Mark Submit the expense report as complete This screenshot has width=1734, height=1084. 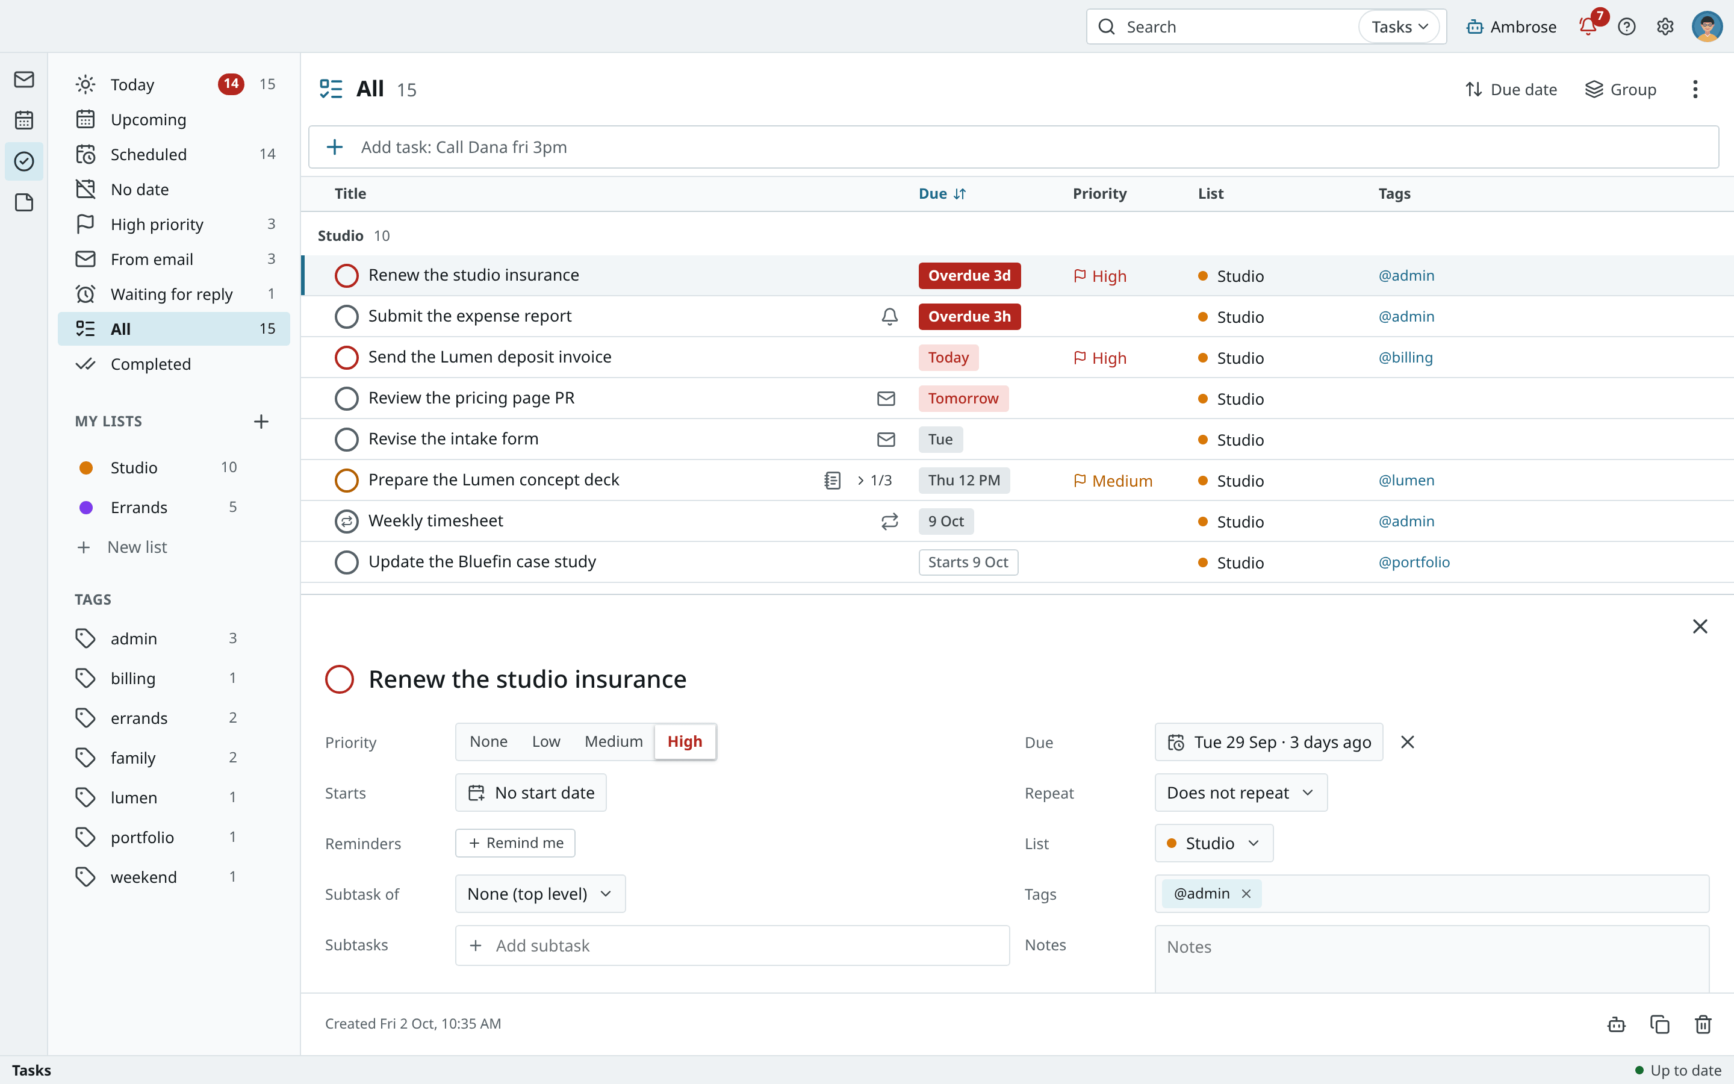click(x=346, y=316)
